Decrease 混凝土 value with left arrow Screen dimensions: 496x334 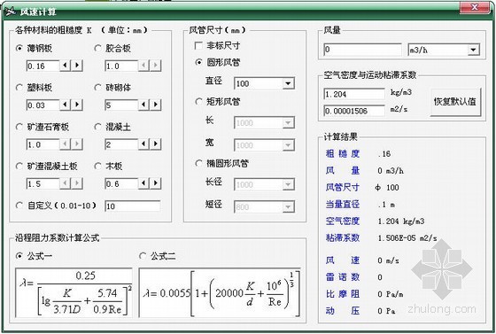coord(143,144)
